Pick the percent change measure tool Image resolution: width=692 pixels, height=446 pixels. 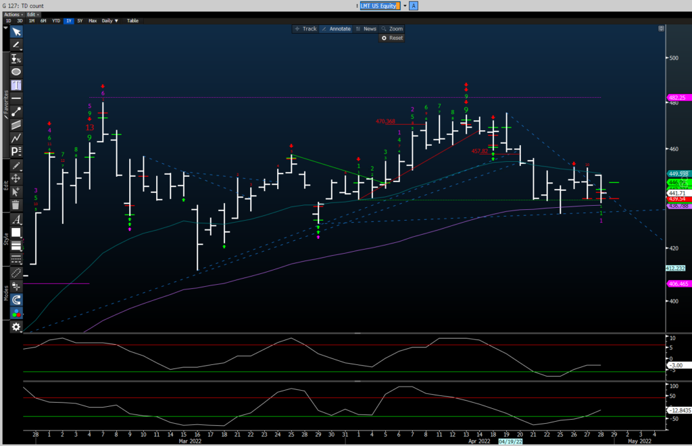click(x=16, y=59)
